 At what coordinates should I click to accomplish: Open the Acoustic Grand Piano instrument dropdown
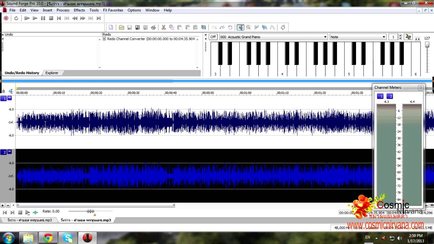[x=325, y=37]
